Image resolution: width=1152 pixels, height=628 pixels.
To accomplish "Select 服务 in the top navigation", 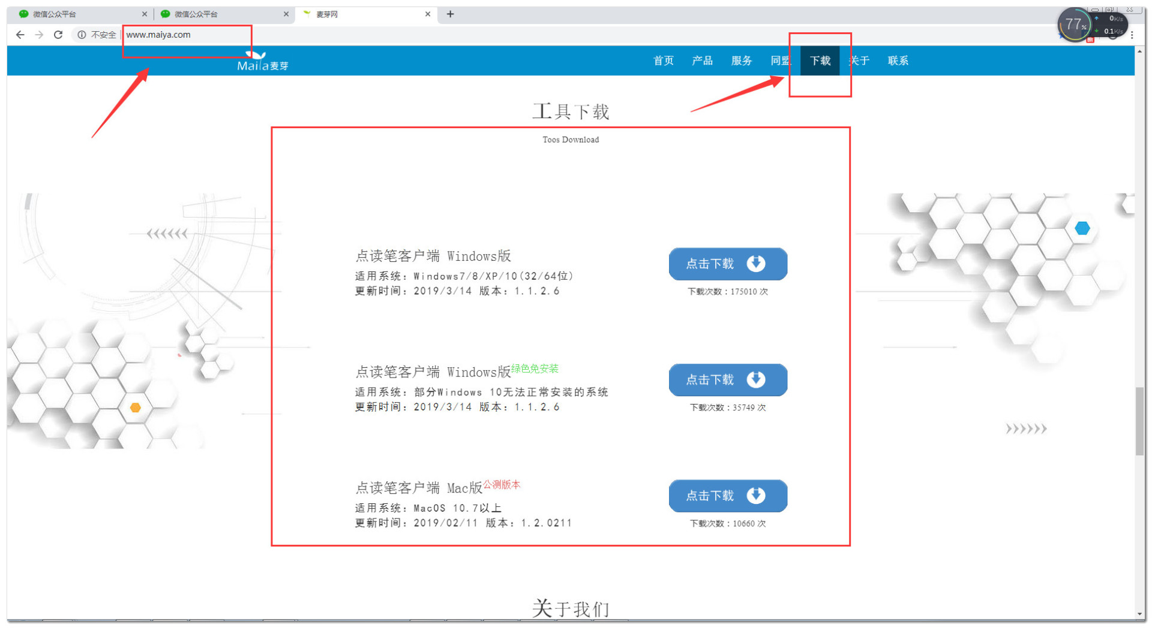I will 742,61.
